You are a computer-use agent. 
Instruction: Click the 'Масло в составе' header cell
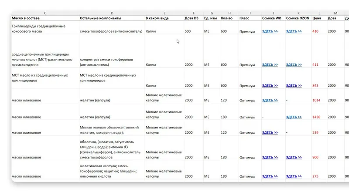(x=45, y=18)
